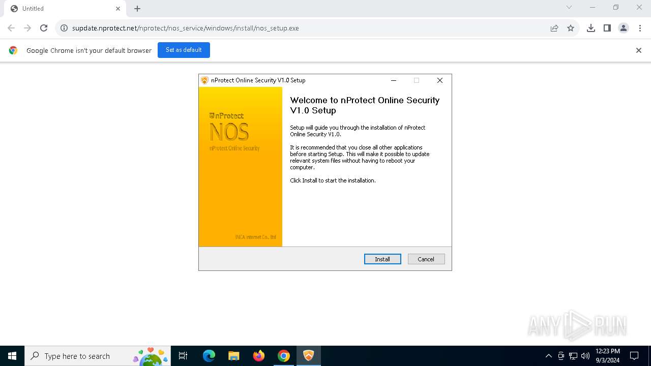Open Windows Start menu

point(12,356)
